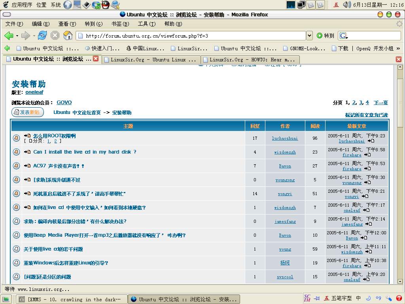The width and height of the screenshot is (405, 304).
Task: Open the 书签(B) bookmarks menu
Action: pos(120,24)
